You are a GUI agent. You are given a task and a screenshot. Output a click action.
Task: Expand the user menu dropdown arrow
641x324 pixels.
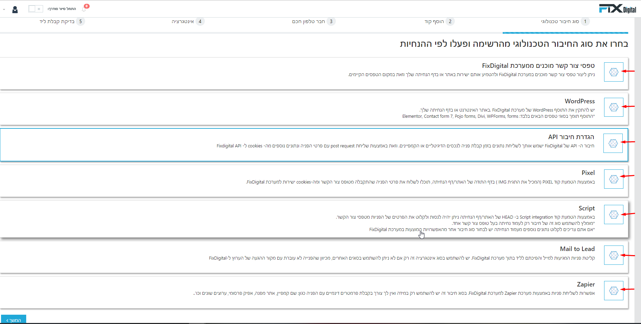click(x=4, y=10)
